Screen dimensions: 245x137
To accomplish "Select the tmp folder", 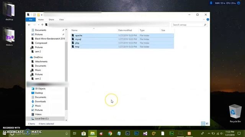I will [x=122, y=46].
